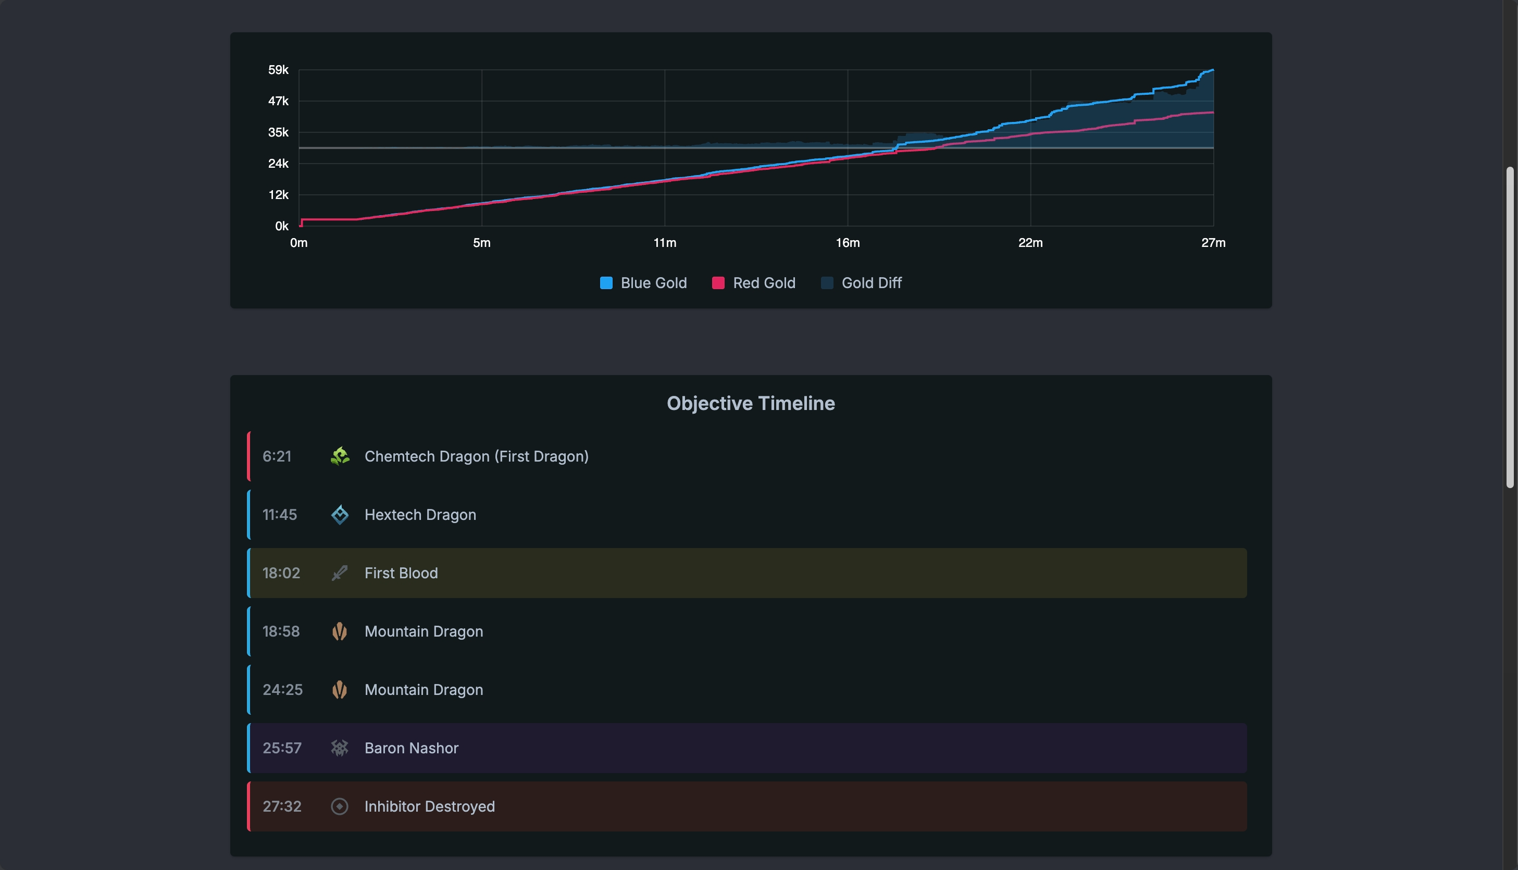1518x870 pixels.
Task: Click the gold chart line at 27m end
Action: click(1212, 70)
